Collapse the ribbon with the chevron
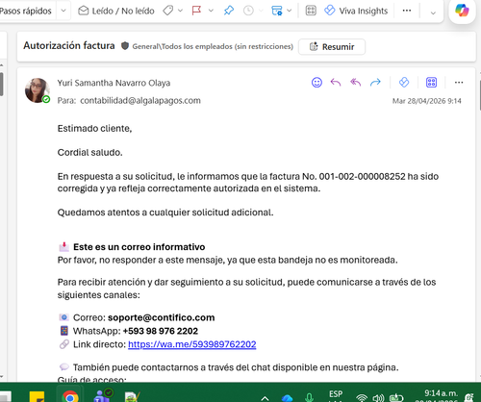The image size is (481, 402). point(433,13)
